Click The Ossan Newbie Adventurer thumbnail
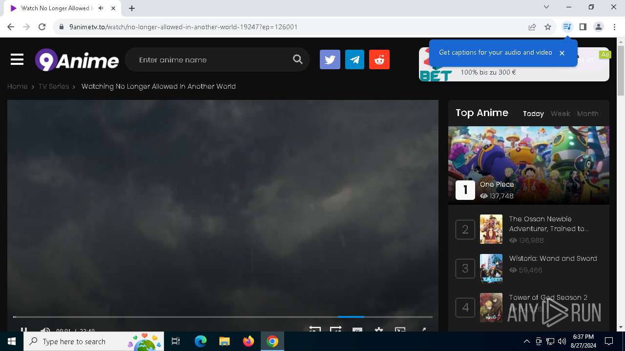 point(491,229)
